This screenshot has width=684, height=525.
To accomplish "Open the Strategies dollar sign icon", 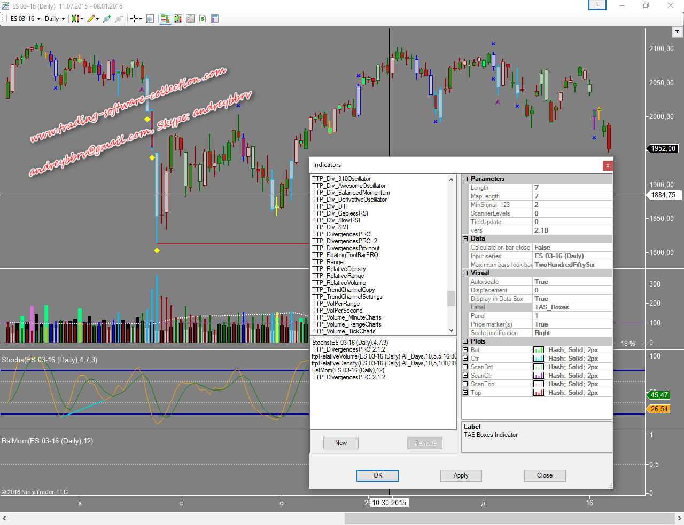I will 203,19.
